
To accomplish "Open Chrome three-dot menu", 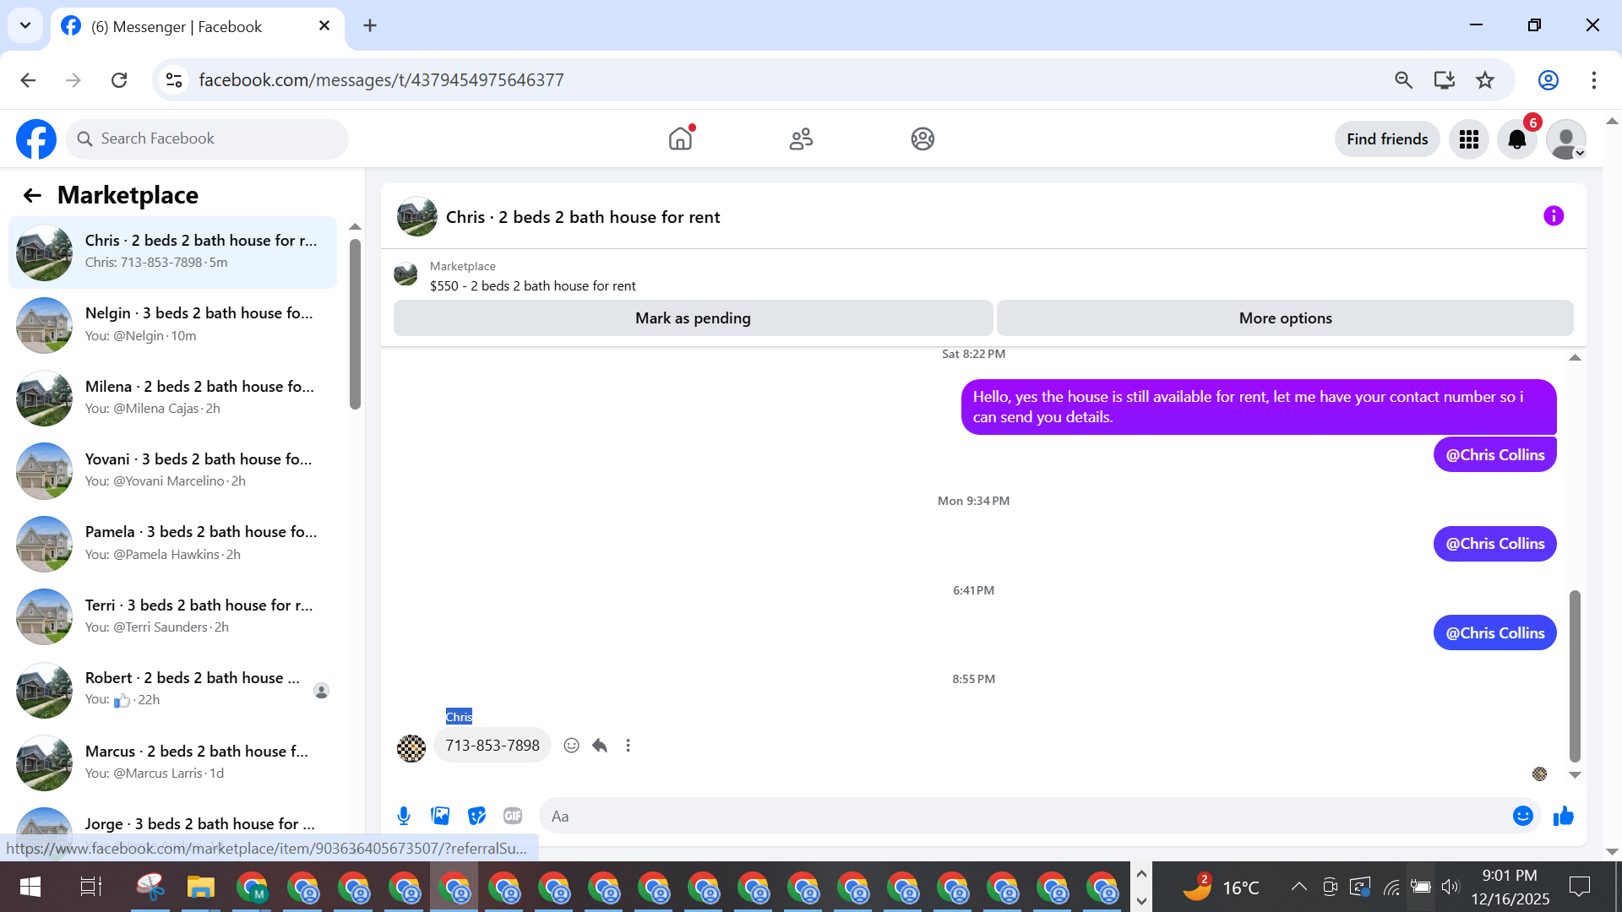I will click(x=1594, y=80).
